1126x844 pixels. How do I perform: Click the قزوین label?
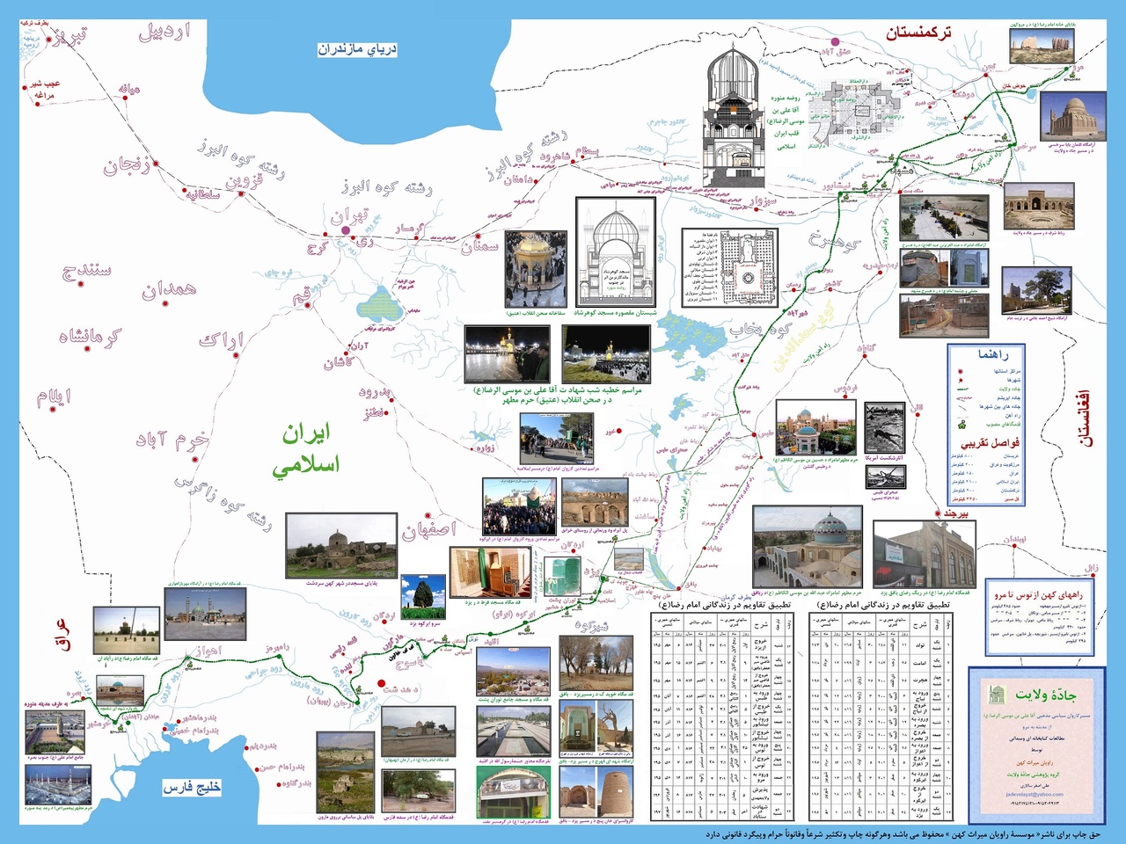pos(243,181)
